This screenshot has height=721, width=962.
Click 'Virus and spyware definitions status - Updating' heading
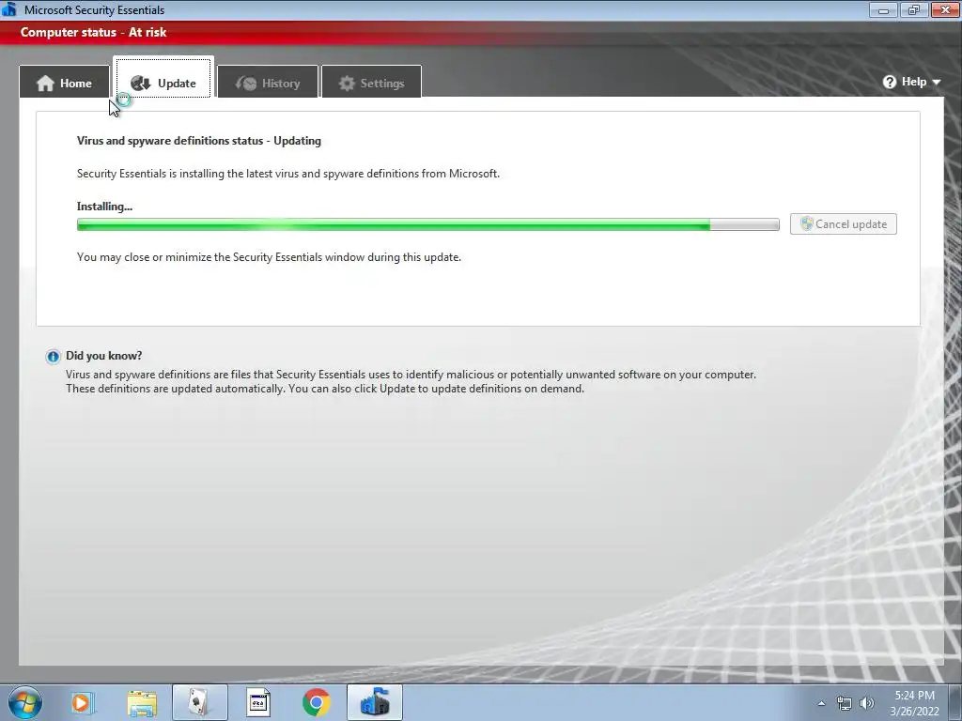[199, 141]
